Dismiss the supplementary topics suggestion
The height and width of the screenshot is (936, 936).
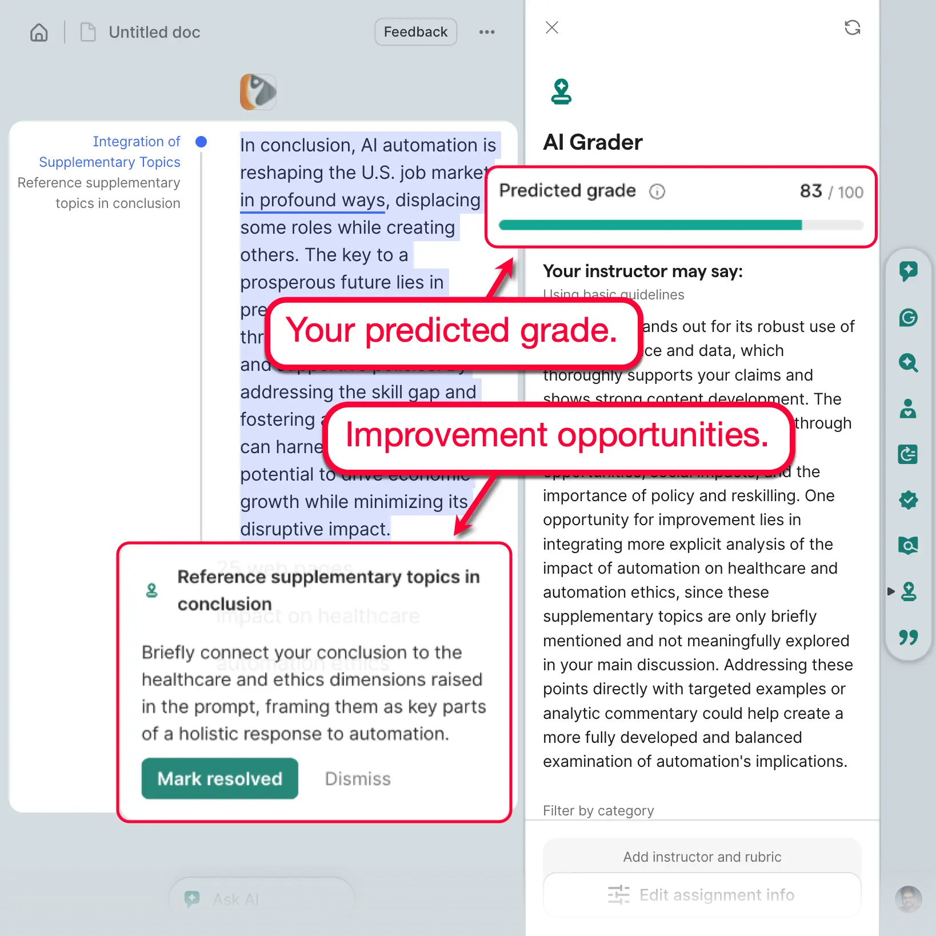coord(357,778)
